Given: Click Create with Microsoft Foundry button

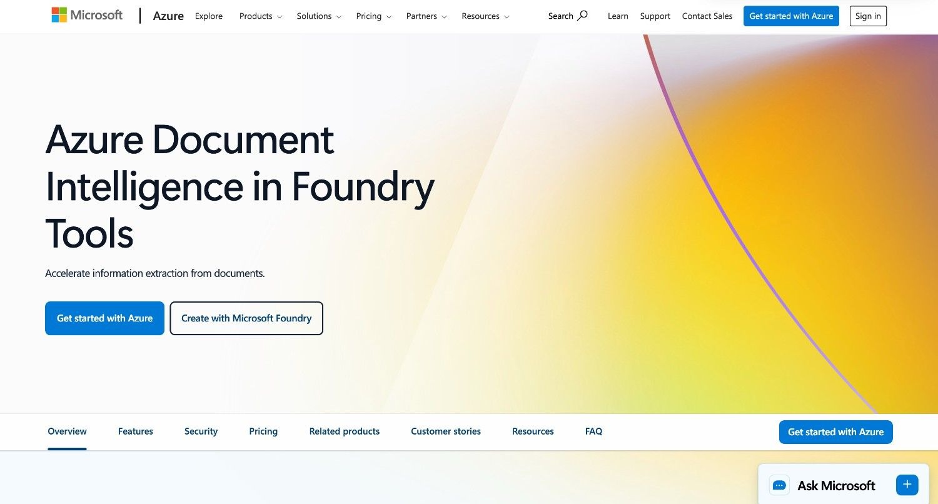Looking at the screenshot, I should [x=246, y=318].
